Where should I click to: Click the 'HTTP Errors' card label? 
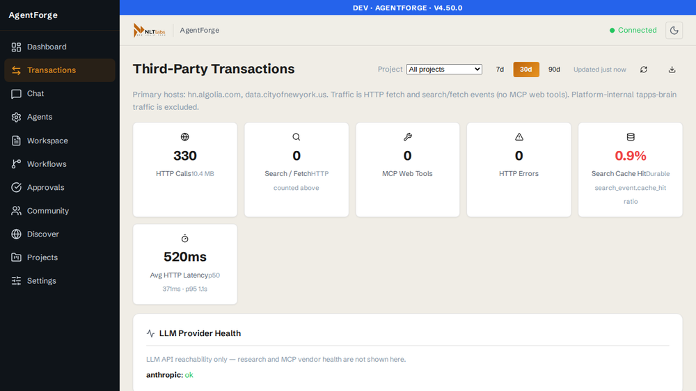(519, 173)
